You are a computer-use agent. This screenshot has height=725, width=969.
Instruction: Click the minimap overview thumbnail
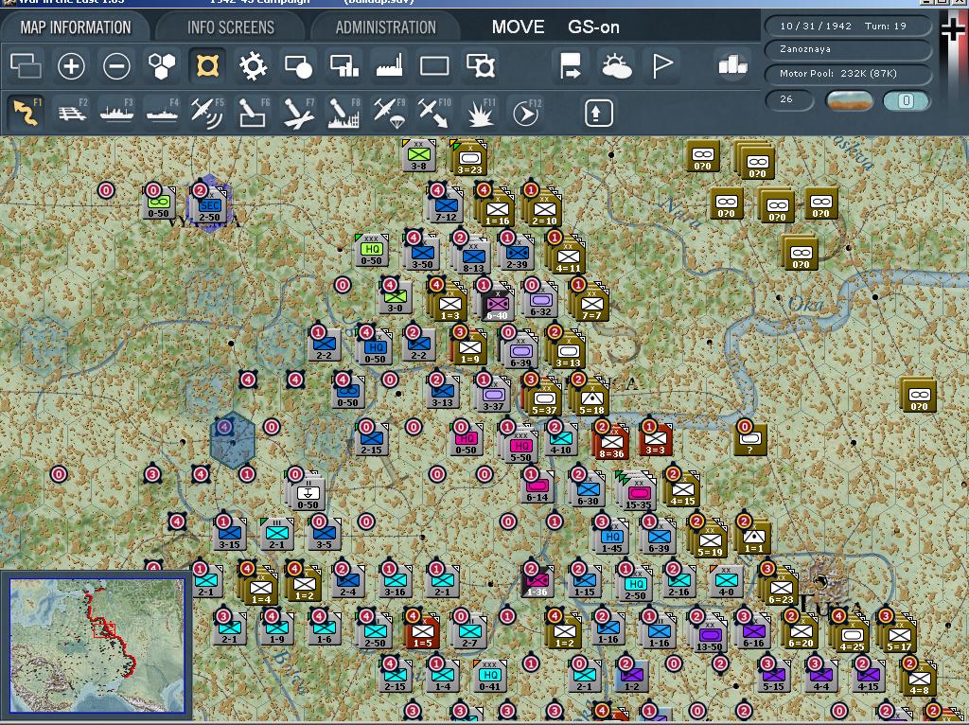click(x=97, y=645)
